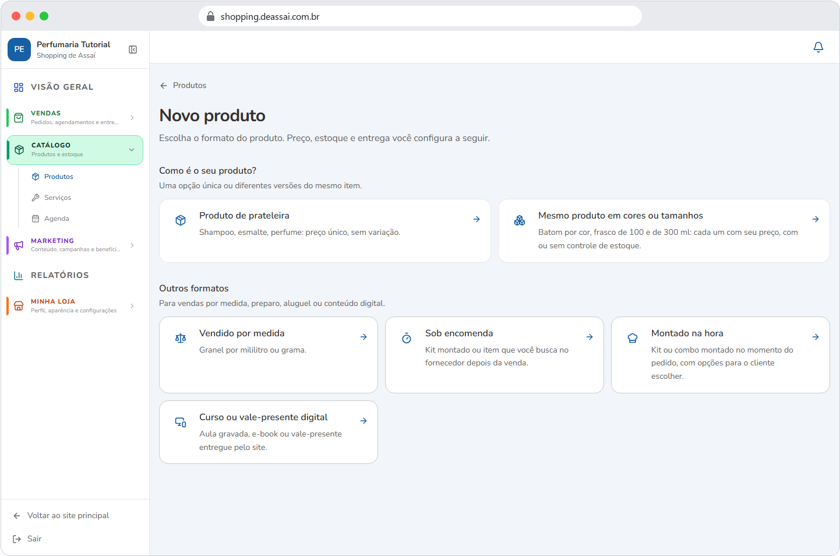Click the Marketing megaphone icon
This screenshot has width=840, height=556.
19,245
